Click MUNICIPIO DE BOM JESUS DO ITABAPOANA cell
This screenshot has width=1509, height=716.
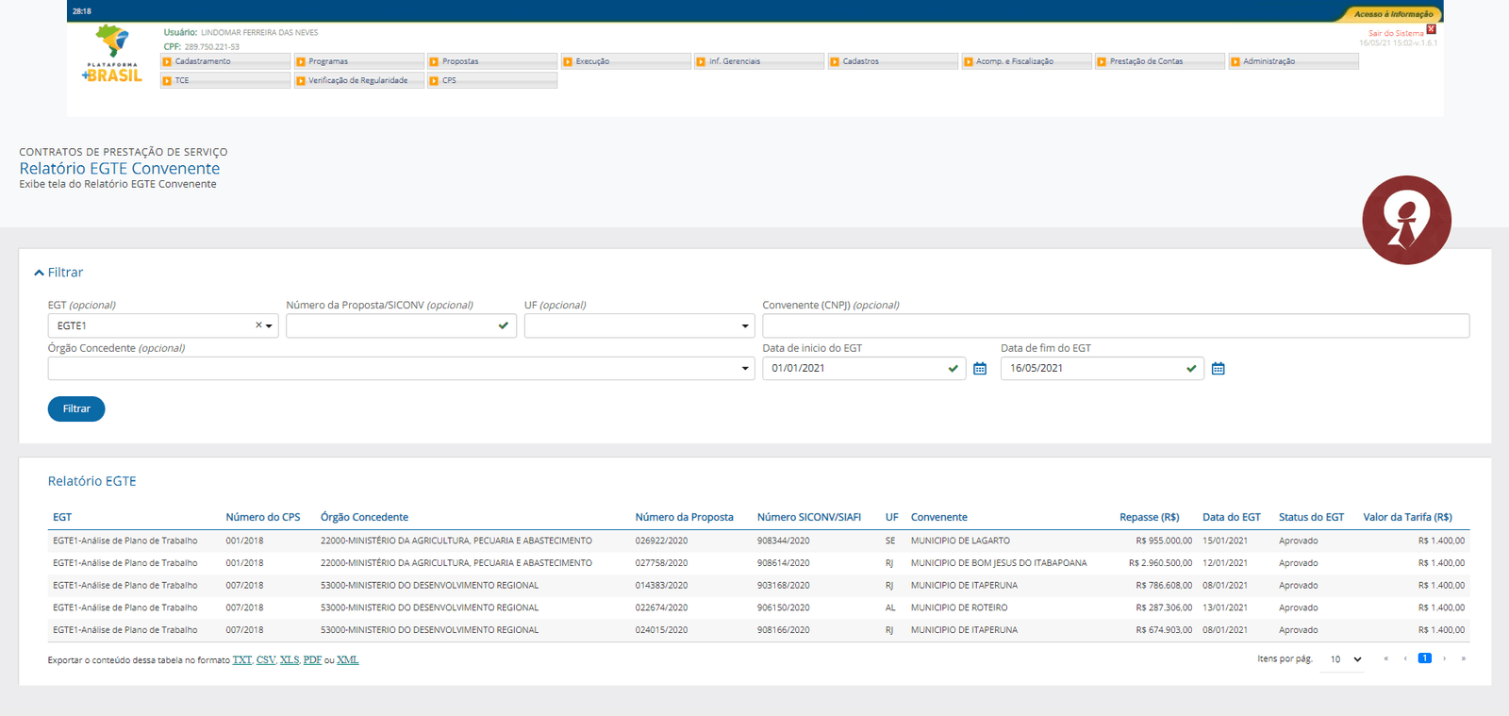(999, 563)
